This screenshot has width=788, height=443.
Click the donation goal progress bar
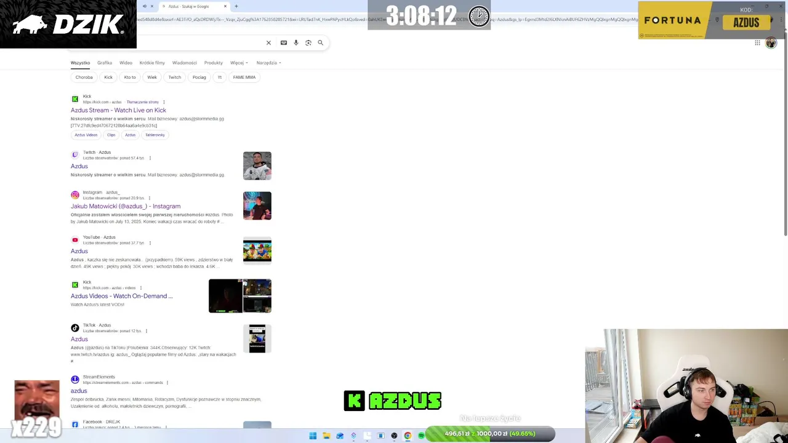[x=490, y=434]
